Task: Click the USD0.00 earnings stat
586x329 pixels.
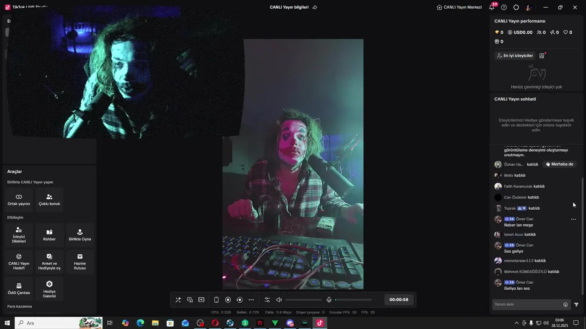Action: pyautogui.click(x=520, y=32)
